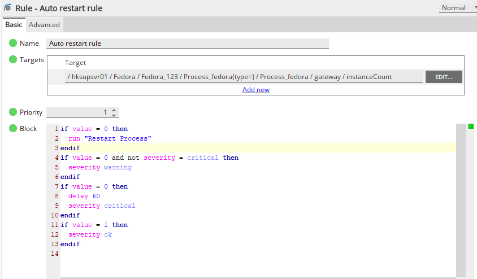Screen dimensions: 477x279
Task: Select the hksupsvr01 instanceCount target path
Action: (x=244, y=77)
